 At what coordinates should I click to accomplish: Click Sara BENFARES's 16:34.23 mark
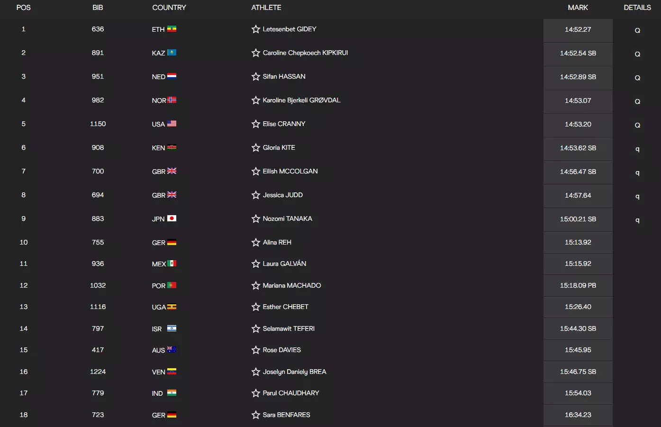tap(578, 415)
